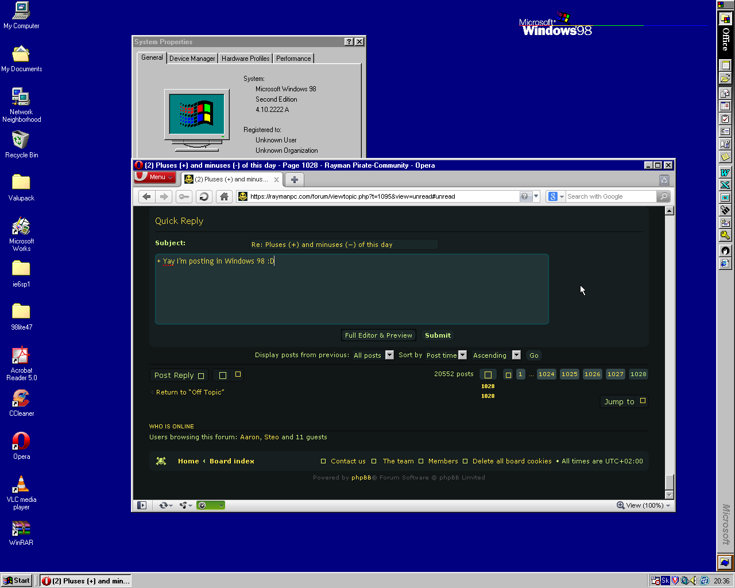Image resolution: width=735 pixels, height=588 pixels.
Task: Click in the quick reply message box
Action: click(352, 289)
